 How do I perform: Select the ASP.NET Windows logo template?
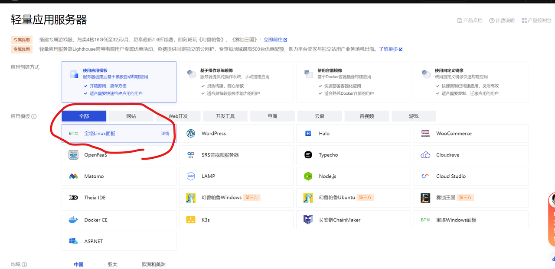click(73, 241)
